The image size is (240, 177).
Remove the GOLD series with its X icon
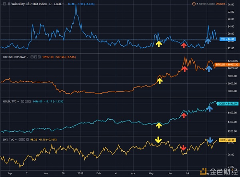click(30, 101)
